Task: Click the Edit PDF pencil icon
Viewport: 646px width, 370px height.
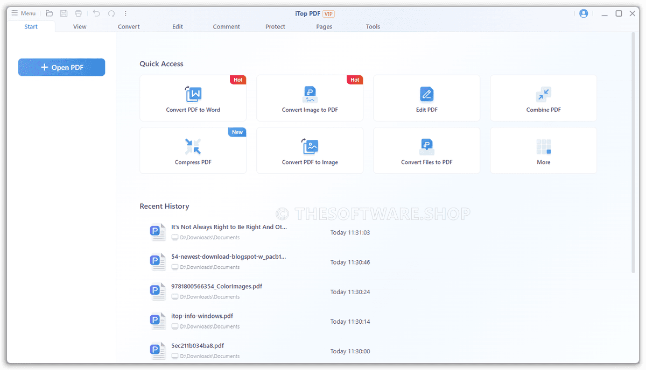Action: (427, 94)
